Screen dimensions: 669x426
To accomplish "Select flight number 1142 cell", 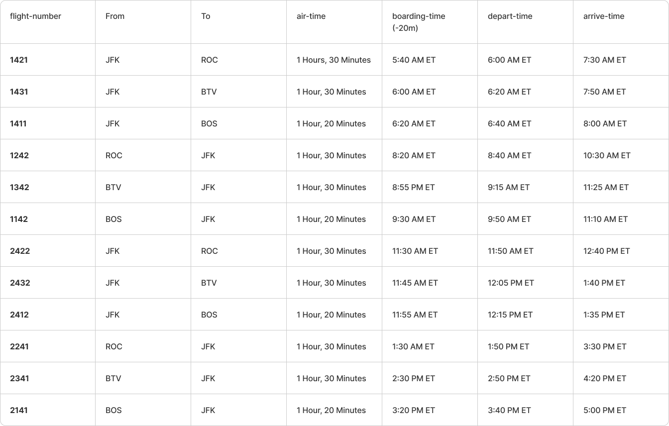I will (19, 219).
